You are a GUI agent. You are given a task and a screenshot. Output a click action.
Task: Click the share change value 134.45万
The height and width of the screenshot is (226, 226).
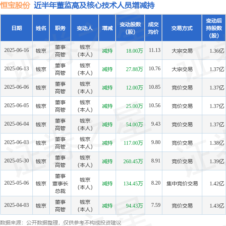133,184
